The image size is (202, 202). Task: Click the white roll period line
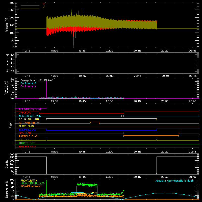[107, 62]
